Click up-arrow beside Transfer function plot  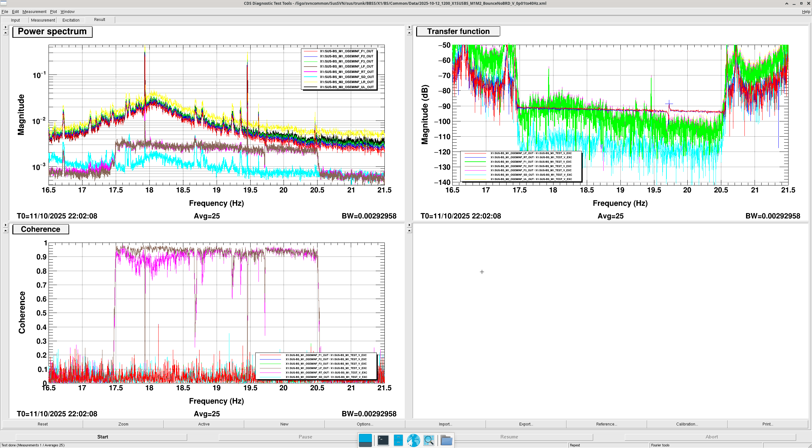point(409,33)
